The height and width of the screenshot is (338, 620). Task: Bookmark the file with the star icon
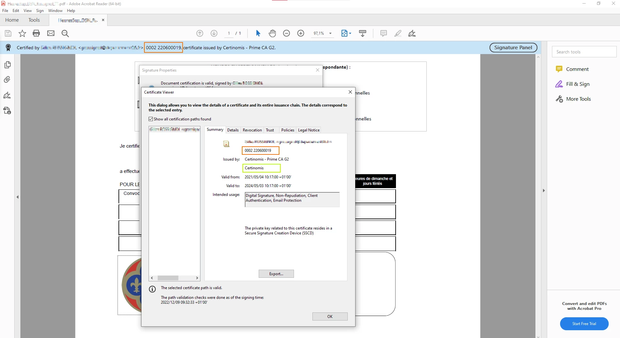(22, 33)
